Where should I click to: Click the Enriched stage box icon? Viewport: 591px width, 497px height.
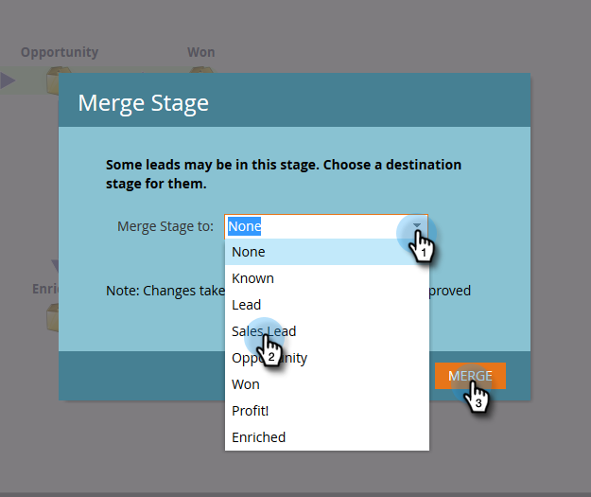52,318
